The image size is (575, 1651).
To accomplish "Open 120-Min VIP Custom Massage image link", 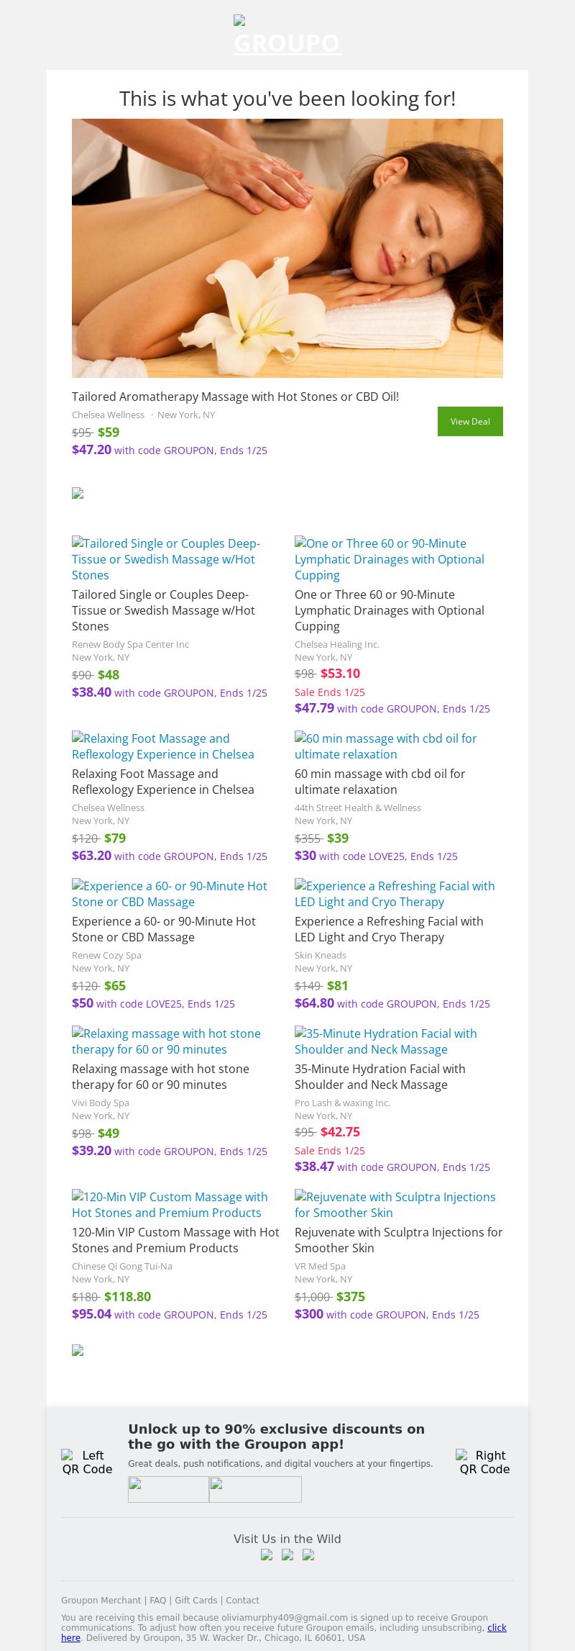I will pyautogui.click(x=170, y=1204).
